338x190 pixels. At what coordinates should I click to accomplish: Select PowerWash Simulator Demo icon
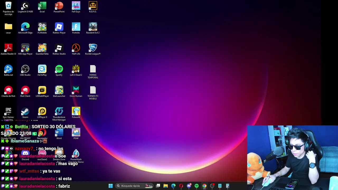click(76, 156)
